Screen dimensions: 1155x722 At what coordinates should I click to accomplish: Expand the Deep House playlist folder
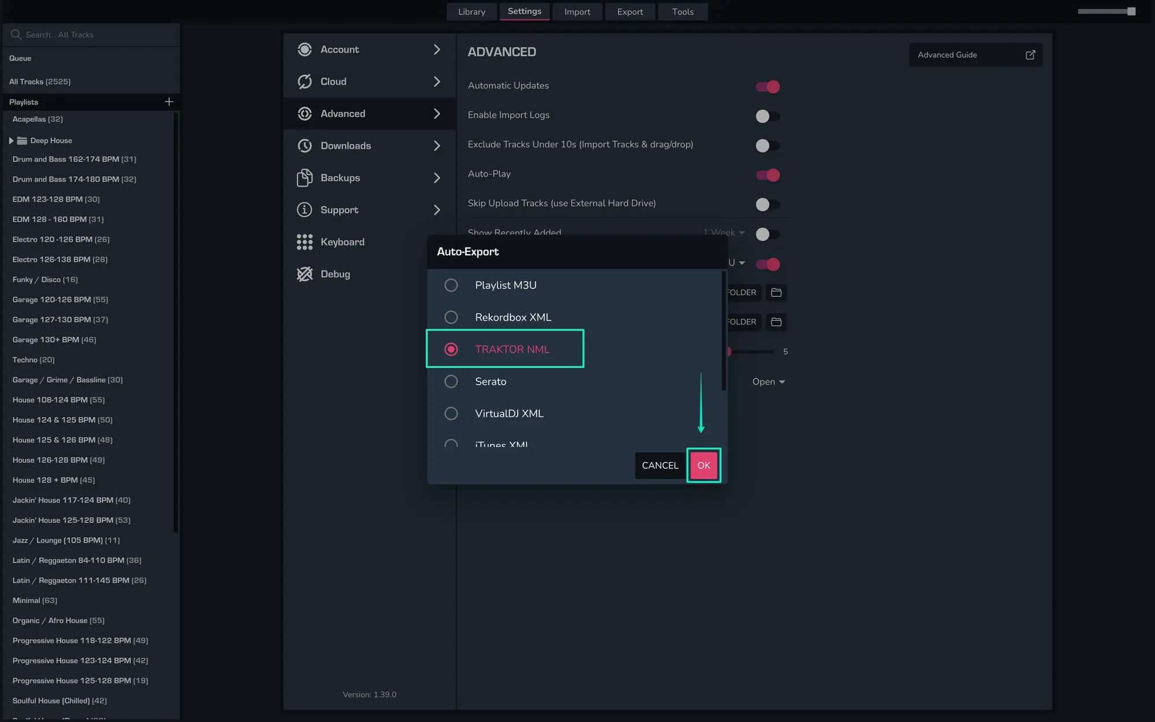click(x=11, y=140)
